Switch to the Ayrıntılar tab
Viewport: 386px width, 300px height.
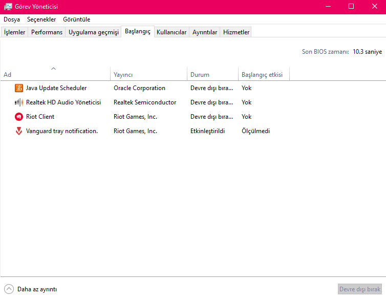tap(205, 32)
